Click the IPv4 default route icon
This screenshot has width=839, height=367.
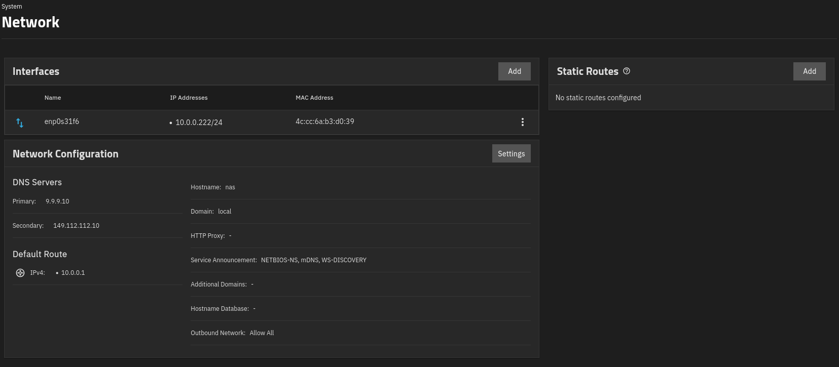tap(20, 273)
